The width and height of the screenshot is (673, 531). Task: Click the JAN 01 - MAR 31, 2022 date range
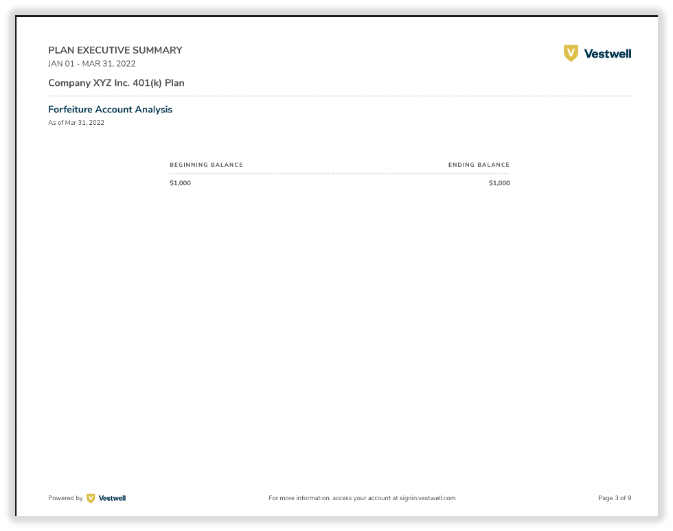92,64
